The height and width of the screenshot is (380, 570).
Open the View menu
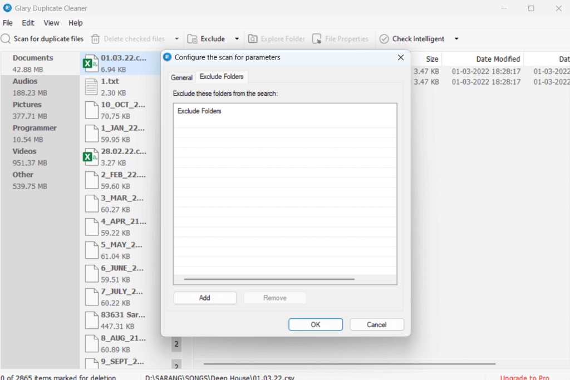[51, 23]
